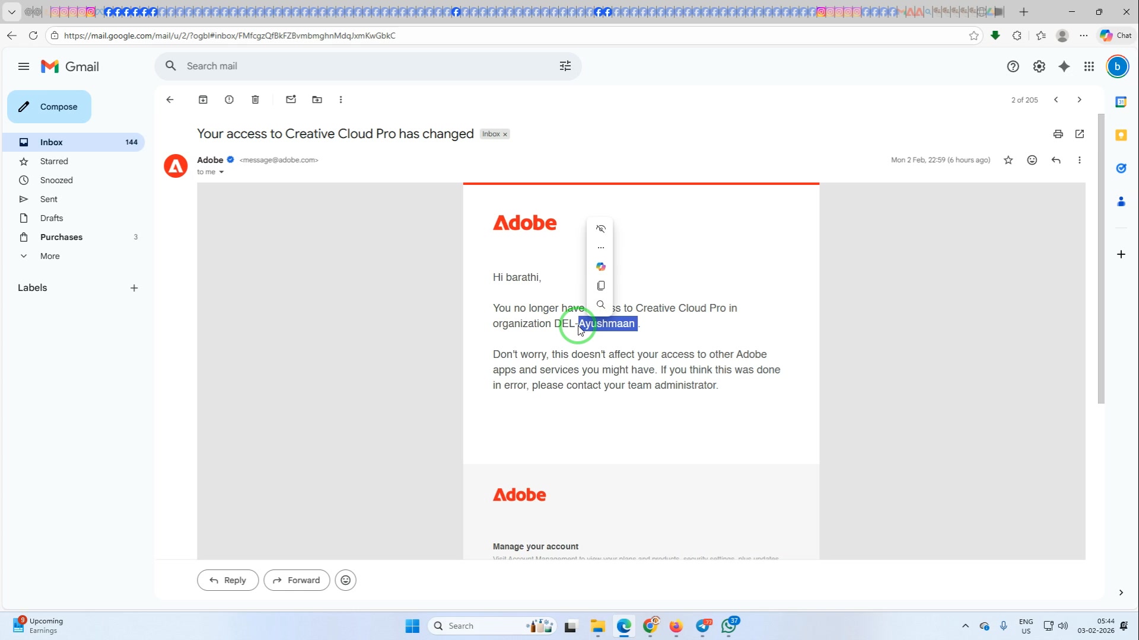The height and width of the screenshot is (640, 1139).
Task: Open Gmail support help icon
Action: pos(1013,66)
